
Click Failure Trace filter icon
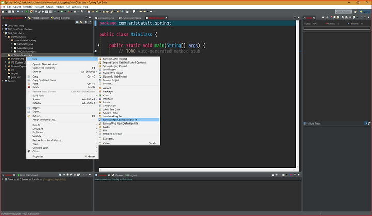pyautogui.click(x=366, y=124)
